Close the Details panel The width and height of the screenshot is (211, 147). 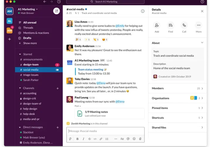point(202,11)
